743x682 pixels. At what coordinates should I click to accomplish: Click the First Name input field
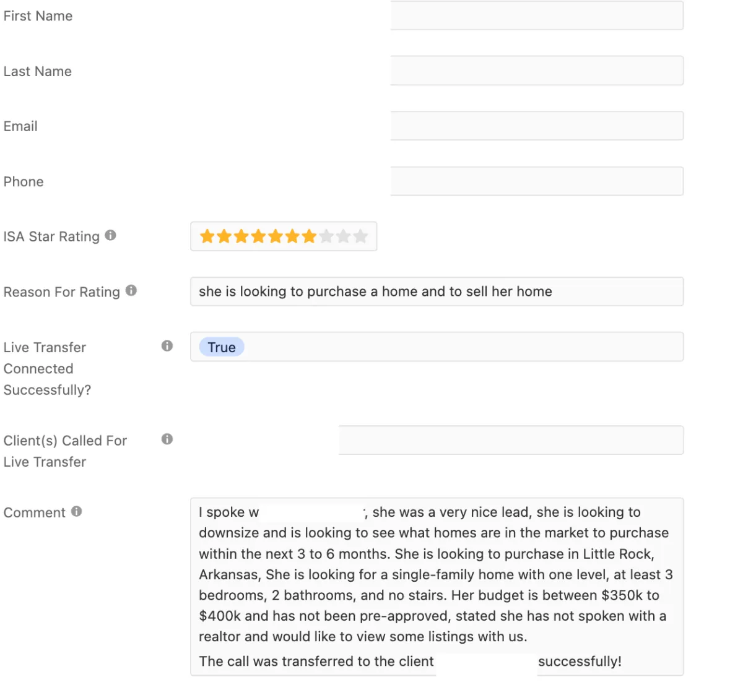point(537,15)
